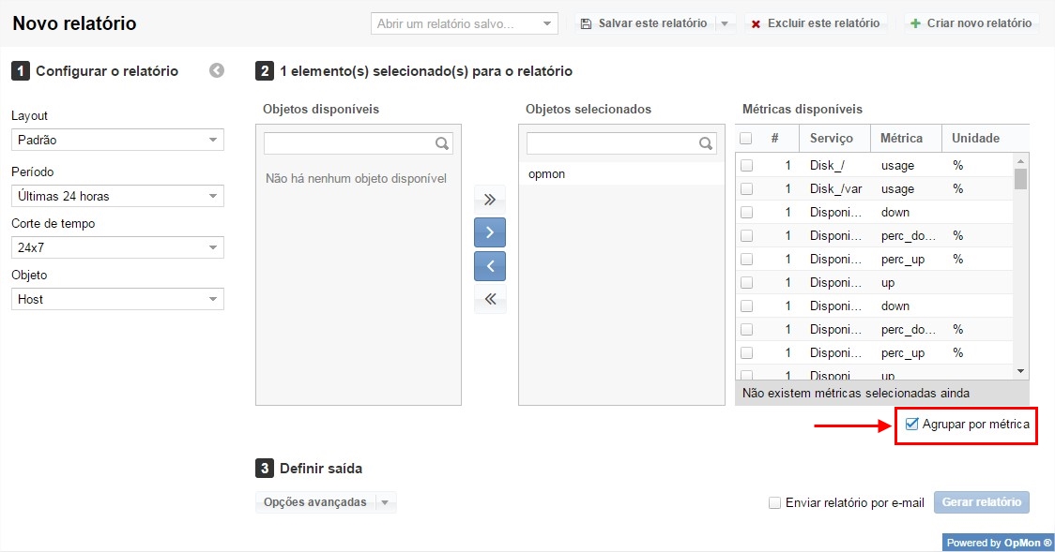Image resolution: width=1055 pixels, height=552 pixels.
Task: Click the Gerar relatório button
Action: [x=981, y=502]
